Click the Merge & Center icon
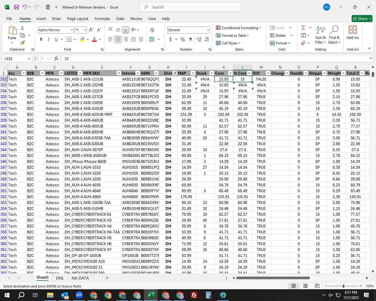The height and width of the screenshot is (301, 376). coord(152,39)
